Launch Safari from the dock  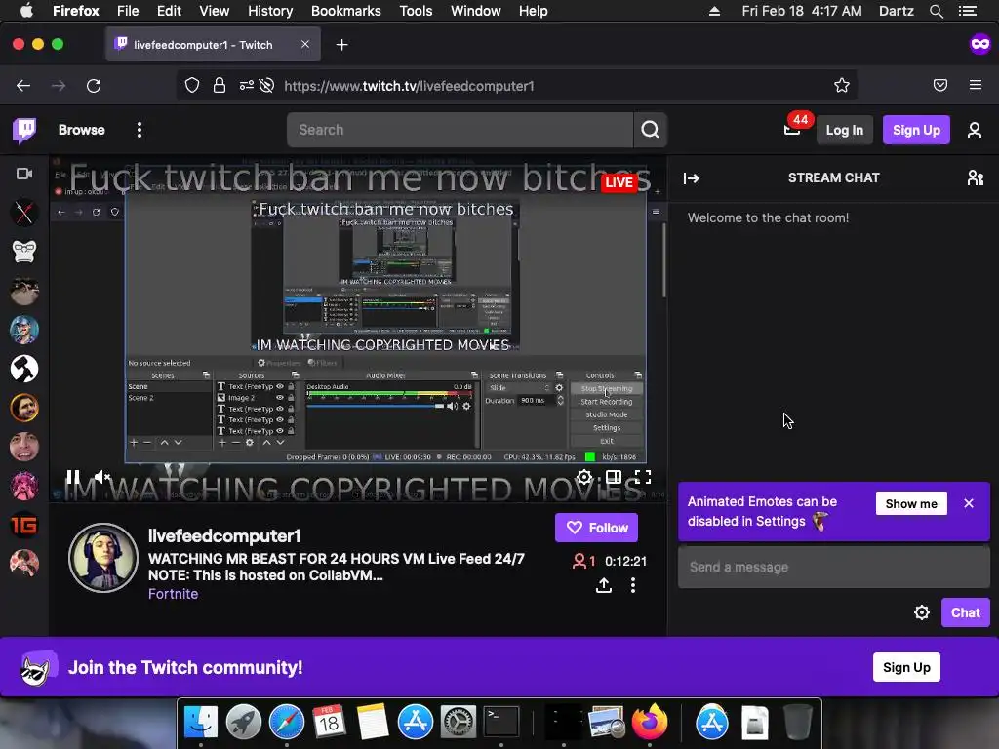coord(287,722)
